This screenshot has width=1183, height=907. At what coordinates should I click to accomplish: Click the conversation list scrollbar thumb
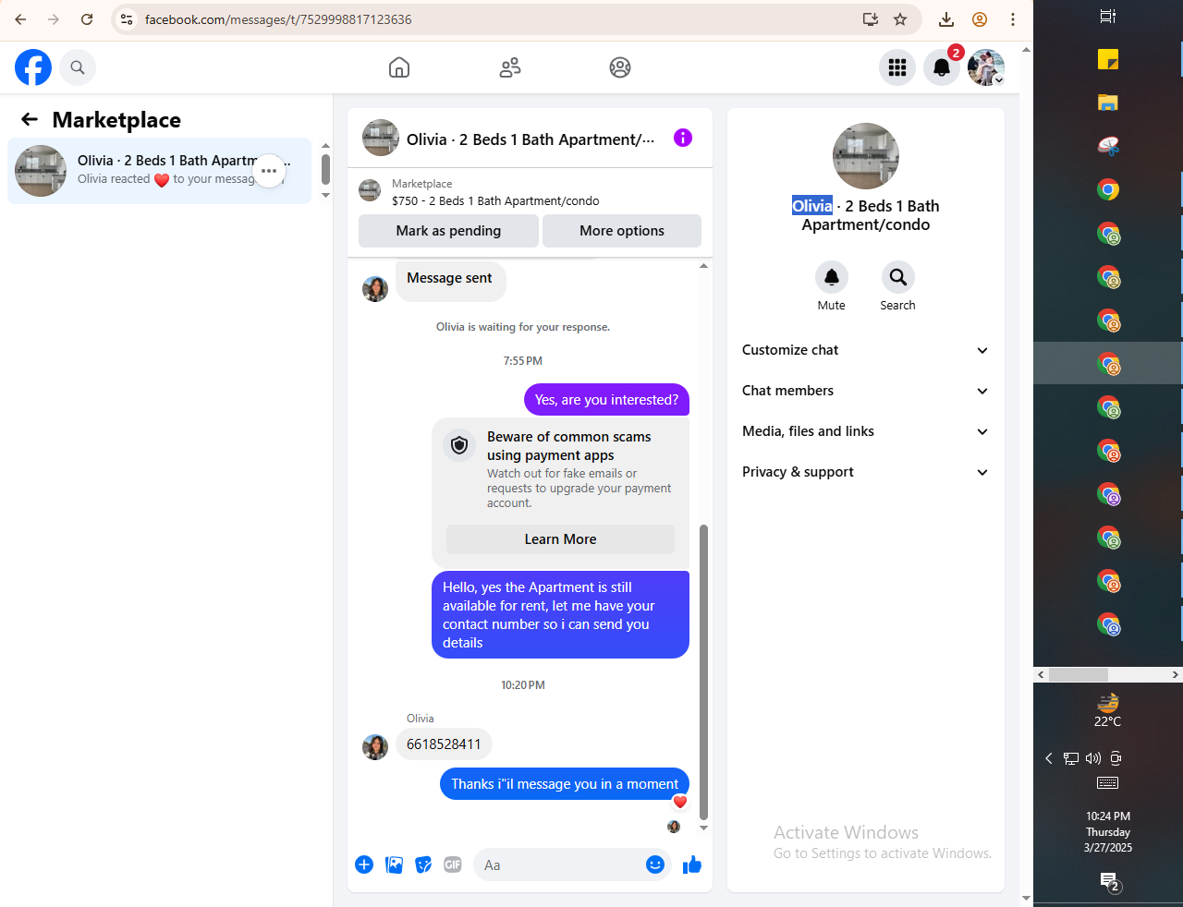(325, 169)
